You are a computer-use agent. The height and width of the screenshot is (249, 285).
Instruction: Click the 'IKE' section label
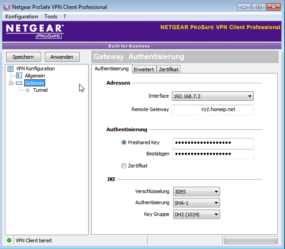point(111,179)
